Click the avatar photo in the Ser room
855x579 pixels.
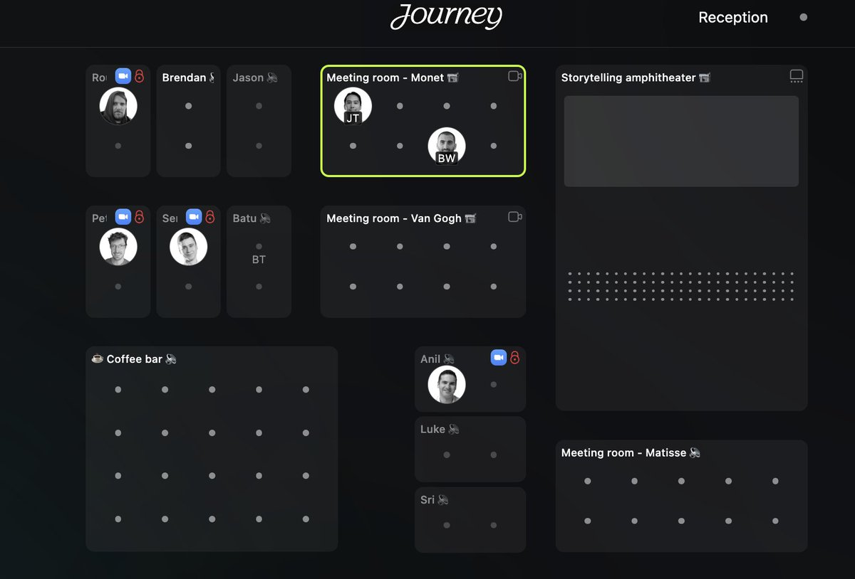click(x=189, y=247)
